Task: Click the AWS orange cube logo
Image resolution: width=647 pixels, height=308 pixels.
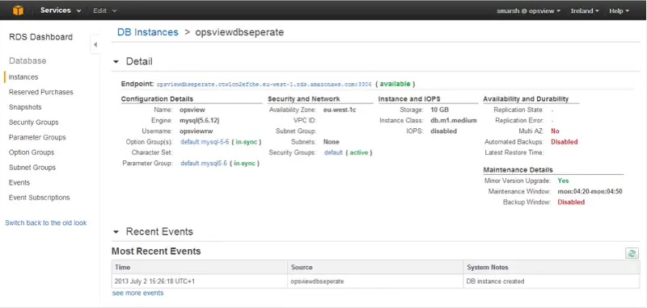Action: click(x=18, y=10)
